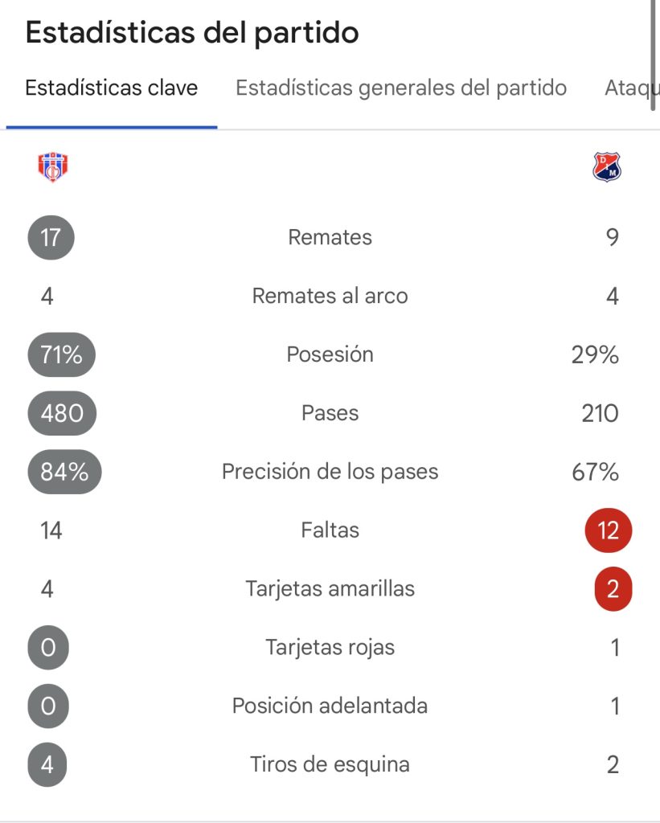Click the gray 71% Posesión badge

[x=61, y=354]
